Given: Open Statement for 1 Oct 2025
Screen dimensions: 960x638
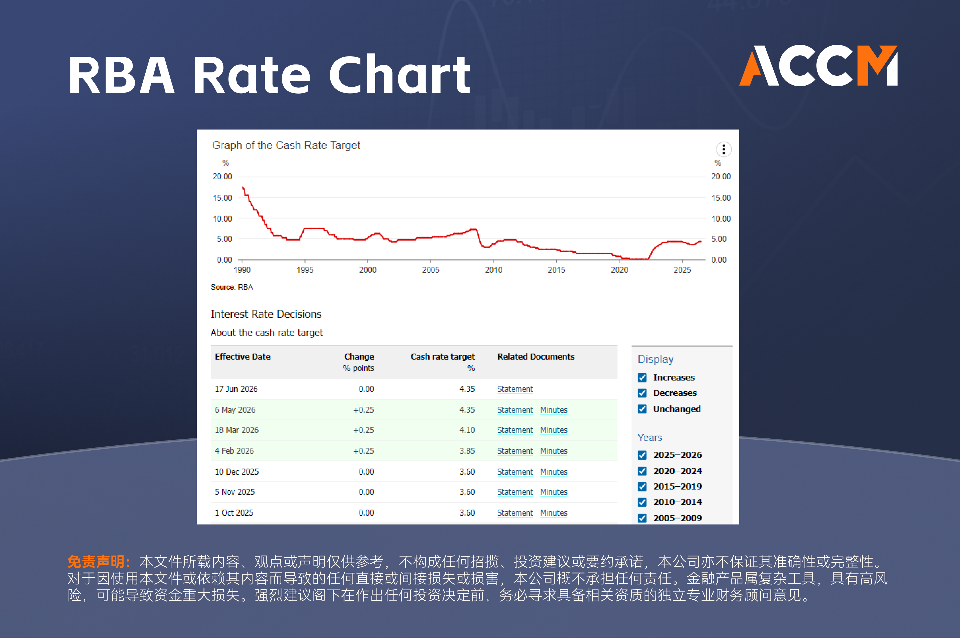Looking at the screenshot, I should click(515, 513).
